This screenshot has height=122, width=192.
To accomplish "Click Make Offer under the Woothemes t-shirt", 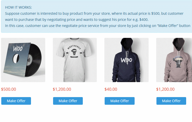I will tap(68, 101).
